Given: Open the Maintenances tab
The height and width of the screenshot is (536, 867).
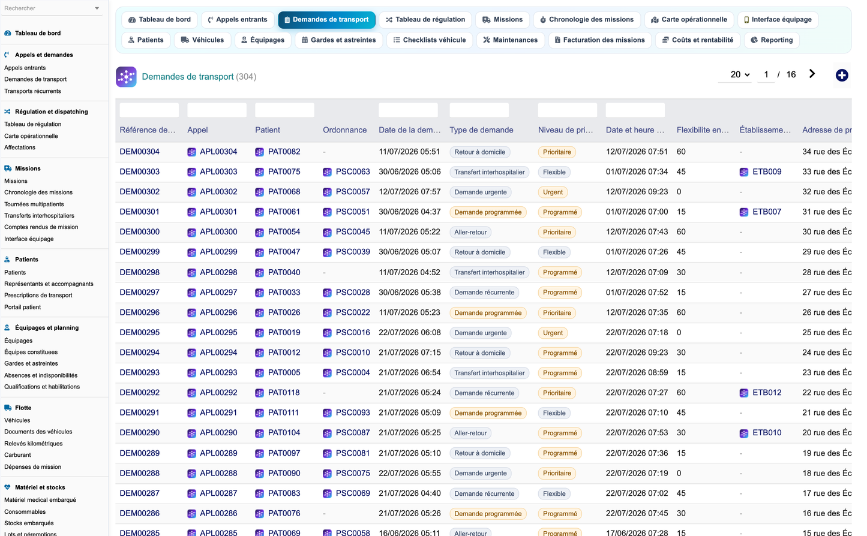Looking at the screenshot, I should click(510, 40).
